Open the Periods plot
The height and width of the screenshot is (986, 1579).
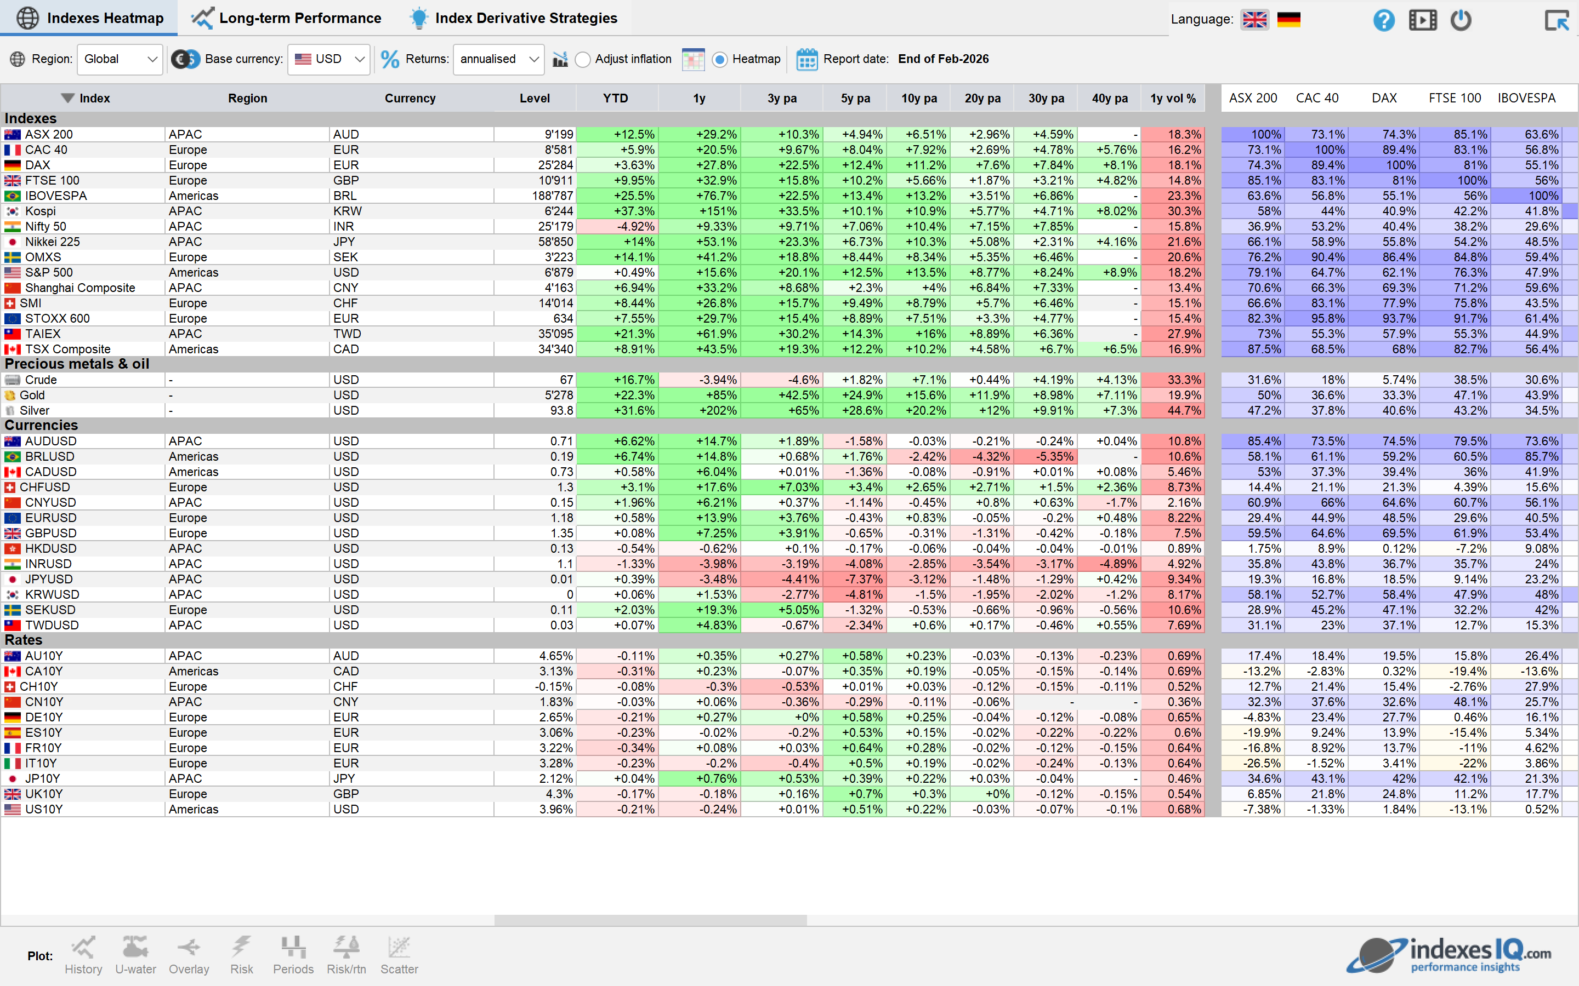tap(294, 955)
